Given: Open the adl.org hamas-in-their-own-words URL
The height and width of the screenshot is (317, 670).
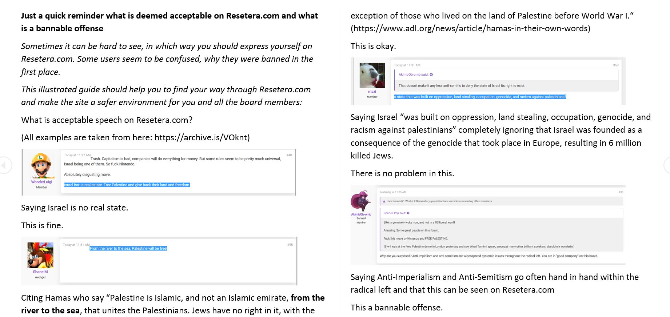Looking at the screenshot, I should point(470,28).
